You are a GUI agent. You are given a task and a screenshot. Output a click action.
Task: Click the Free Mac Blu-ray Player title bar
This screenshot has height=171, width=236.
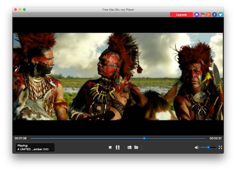coord(118,10)
